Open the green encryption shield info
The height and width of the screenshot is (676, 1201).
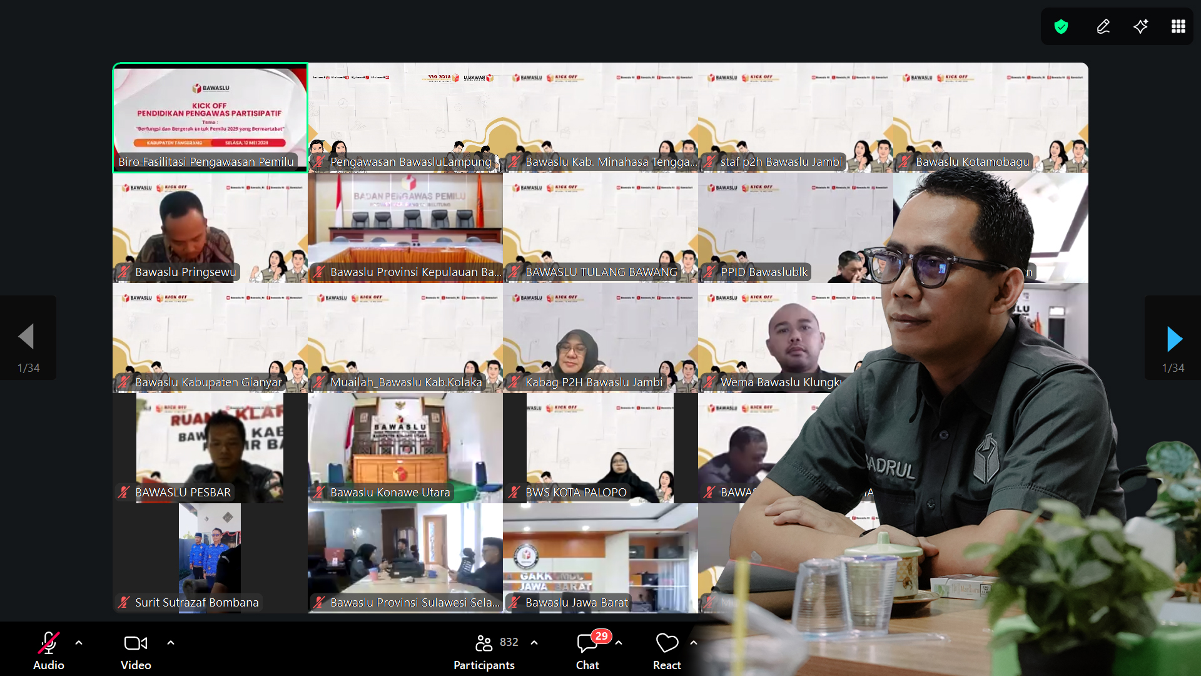tap(1061, 26)
